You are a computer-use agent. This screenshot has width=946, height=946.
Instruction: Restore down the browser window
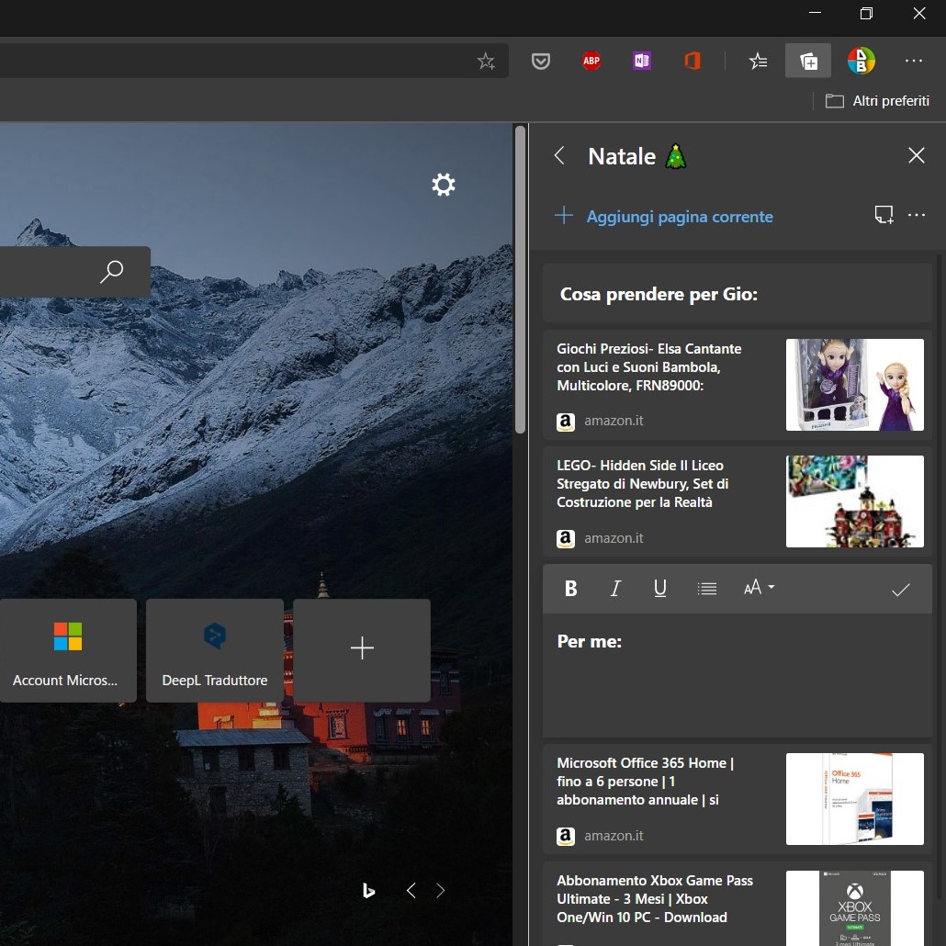866,13
